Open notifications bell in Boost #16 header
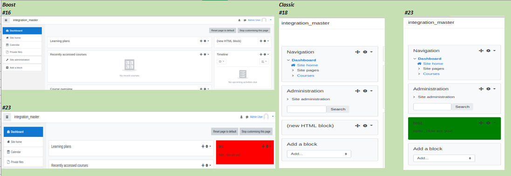511x176 pixels. pos(239,20)
